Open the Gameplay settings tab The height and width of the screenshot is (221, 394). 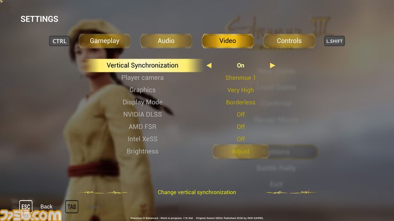click(104, 41)
